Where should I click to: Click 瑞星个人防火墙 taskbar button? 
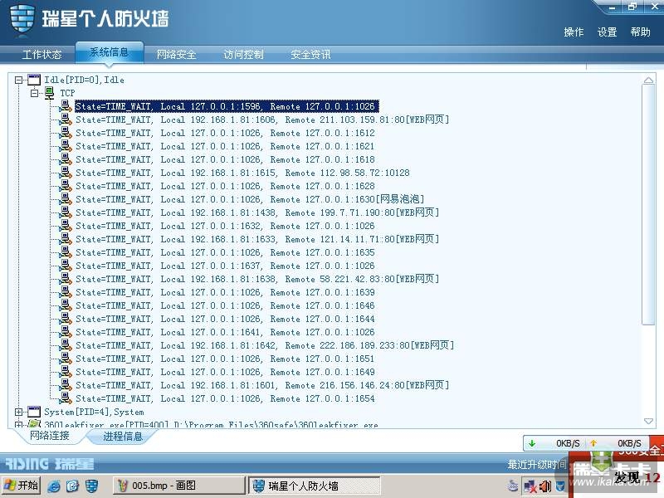coord(315,486)
